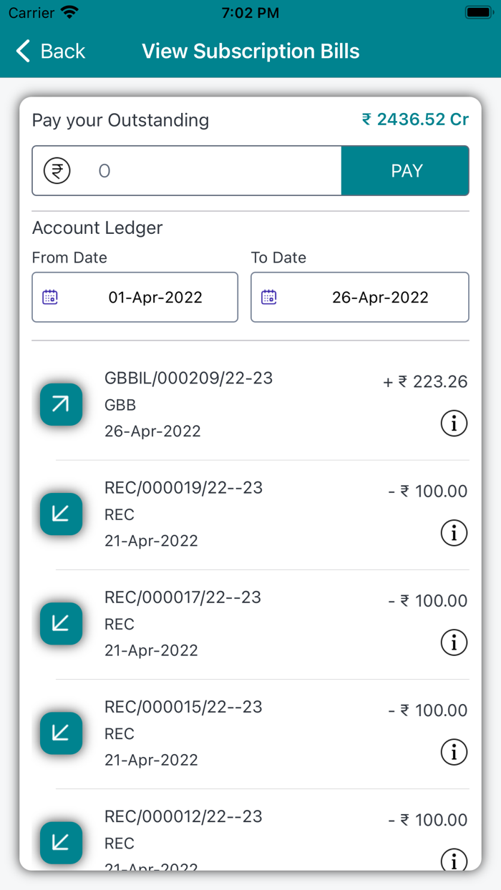Tap the Back chevron arrow
Viewport: 501px width, 890px height.
click(x=24, y=52)
